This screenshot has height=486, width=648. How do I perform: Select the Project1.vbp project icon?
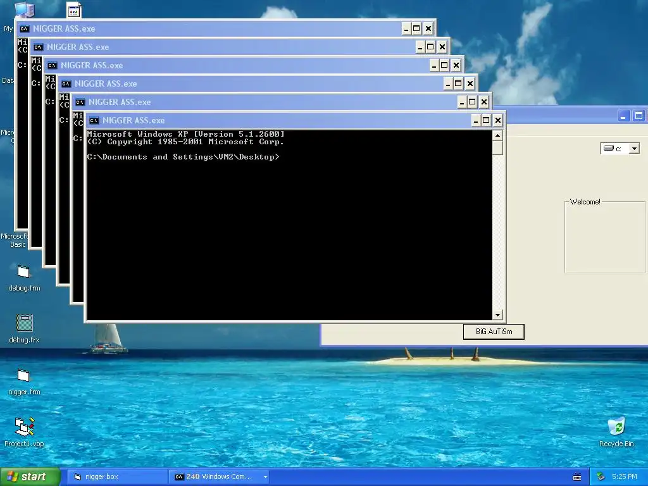[24, 432]
